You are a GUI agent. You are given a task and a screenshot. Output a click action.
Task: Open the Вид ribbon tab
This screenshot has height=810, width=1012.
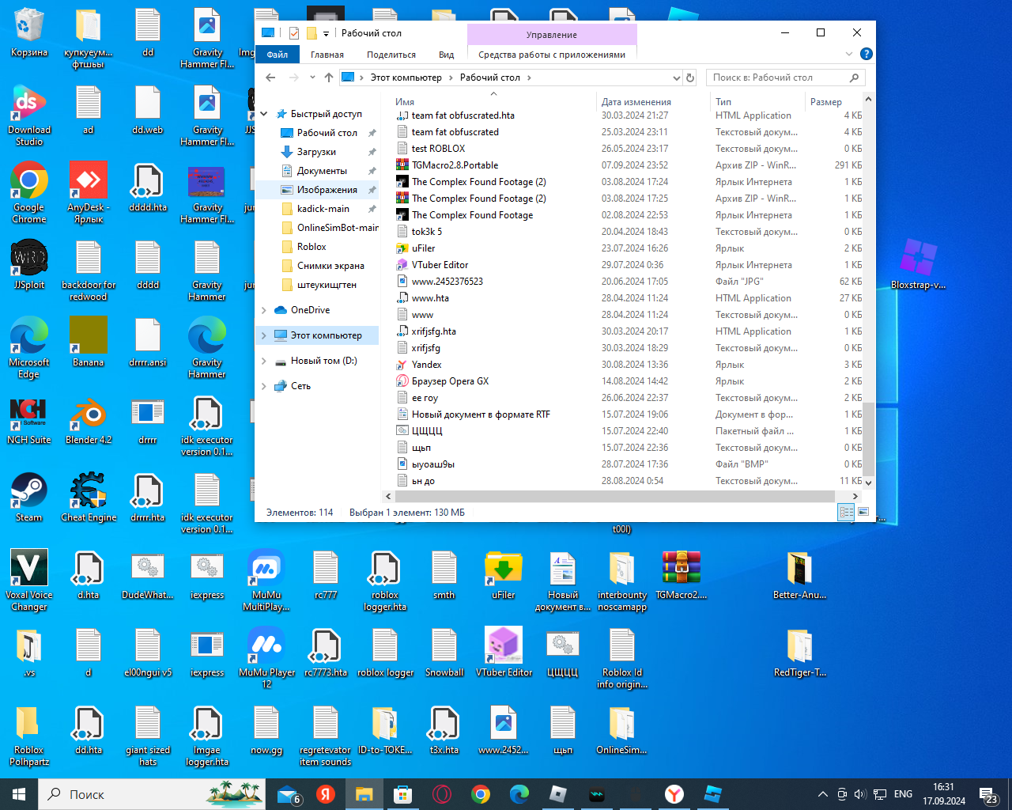[x=446, y=55]
